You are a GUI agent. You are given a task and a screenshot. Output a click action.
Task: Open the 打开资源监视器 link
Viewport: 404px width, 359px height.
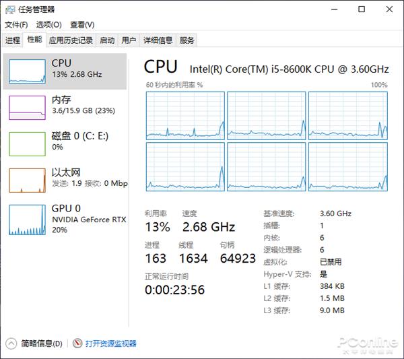pyautogui.click(x=111, y=344)
